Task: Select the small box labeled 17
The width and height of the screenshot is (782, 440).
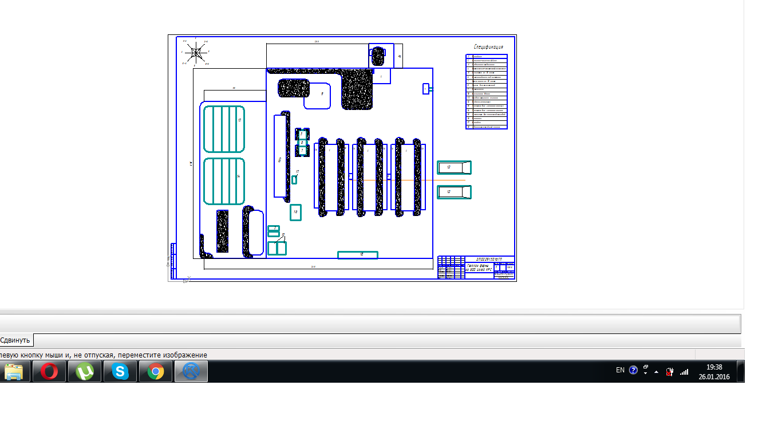Action: [294, 179]
